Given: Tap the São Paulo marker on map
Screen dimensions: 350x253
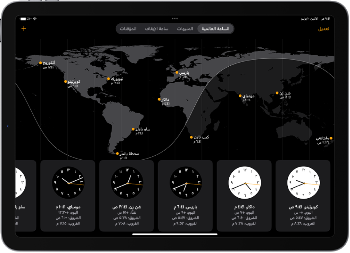Looking at the screenshot, I should (x=133, y=129).
